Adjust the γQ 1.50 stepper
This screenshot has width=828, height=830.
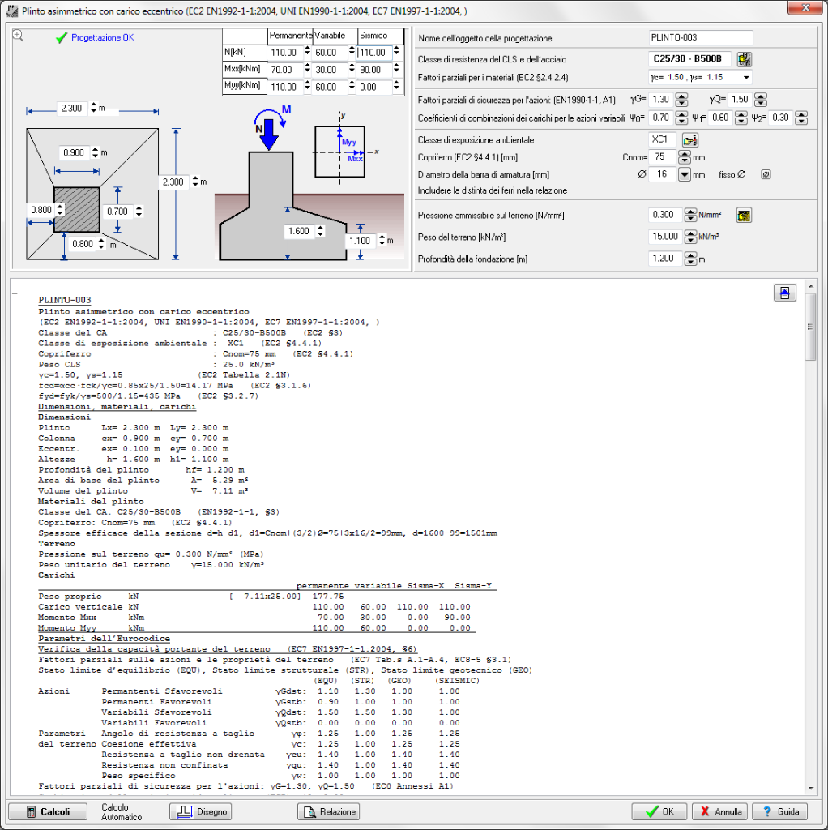coord(760,100)
